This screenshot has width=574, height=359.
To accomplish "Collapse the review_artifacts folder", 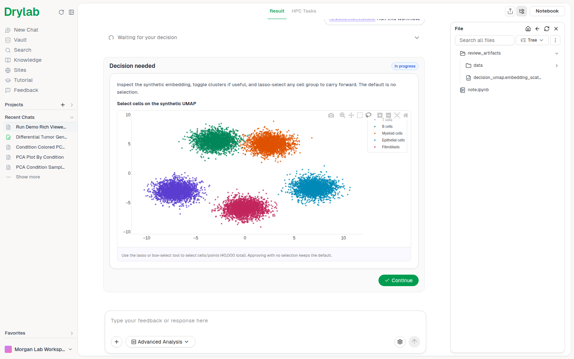I will tap(557, 53).
